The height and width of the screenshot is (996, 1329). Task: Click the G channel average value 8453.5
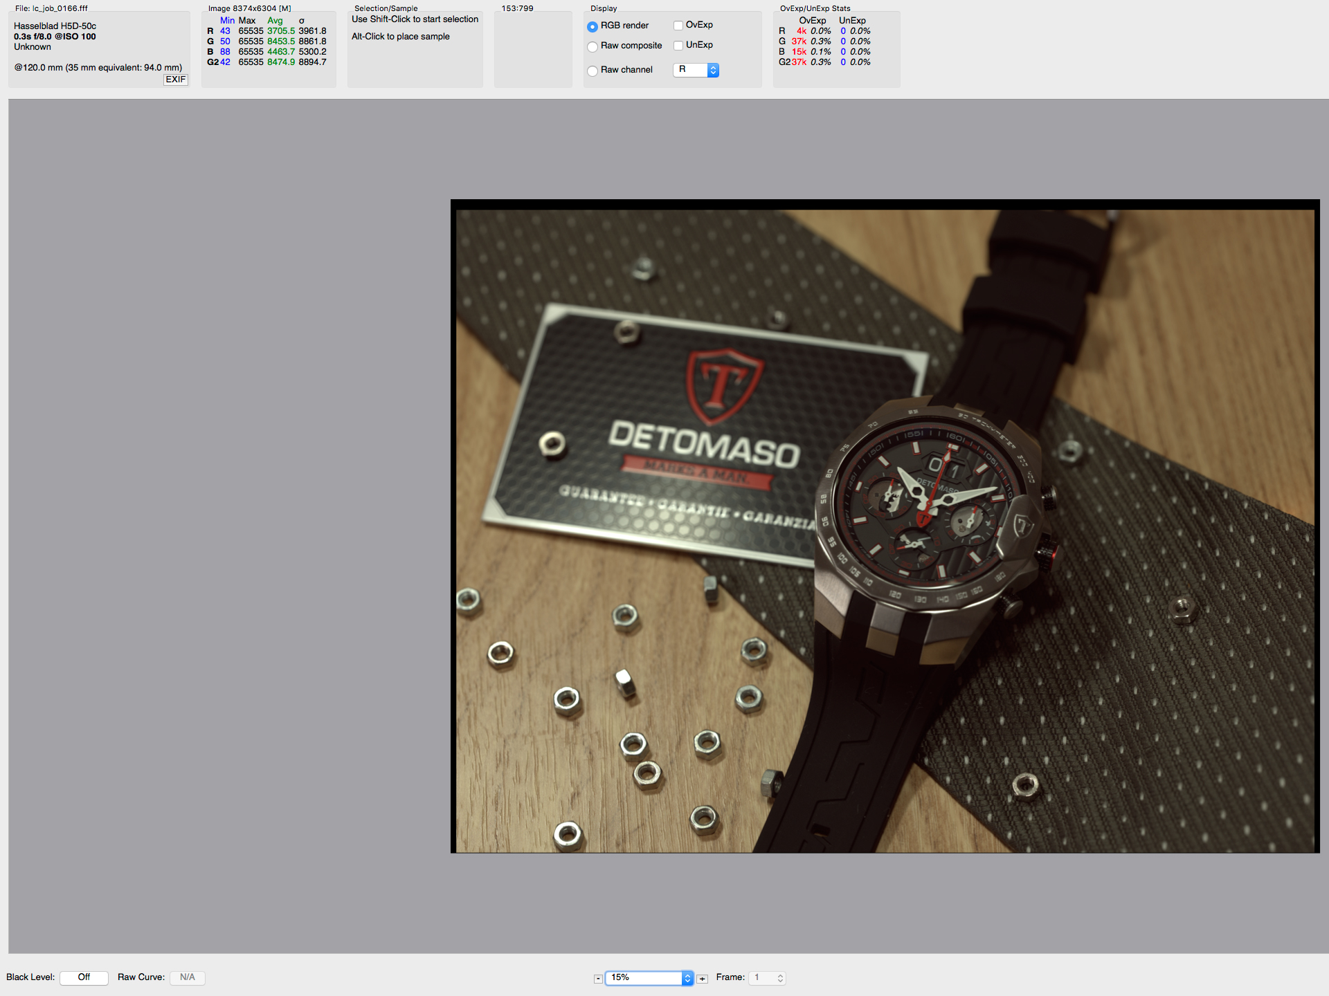281,41
